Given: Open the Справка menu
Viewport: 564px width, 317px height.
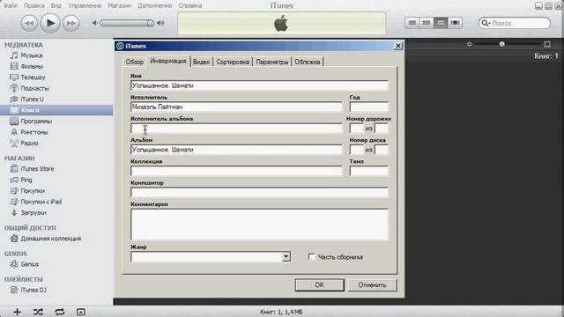Looking at the screenshot, I should coord(190,5).
